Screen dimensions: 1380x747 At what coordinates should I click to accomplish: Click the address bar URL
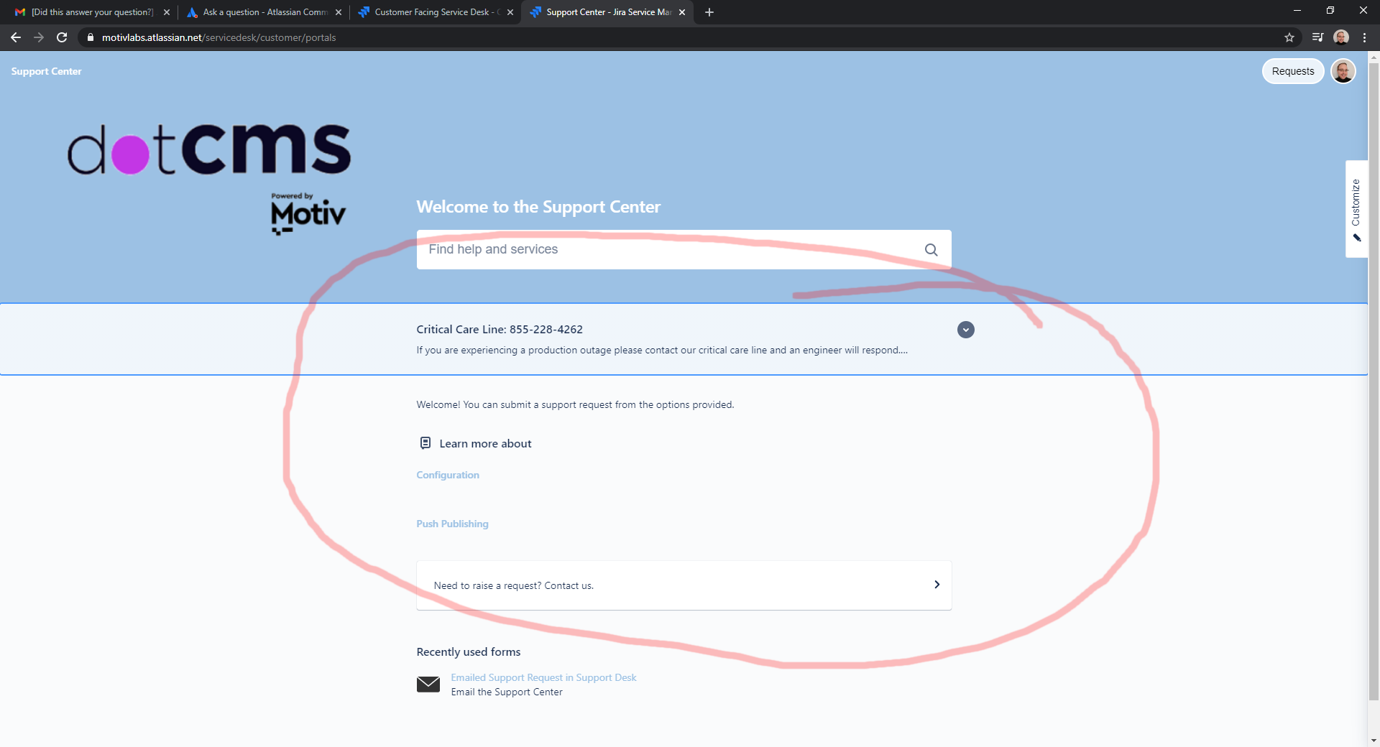click(218, 37)
